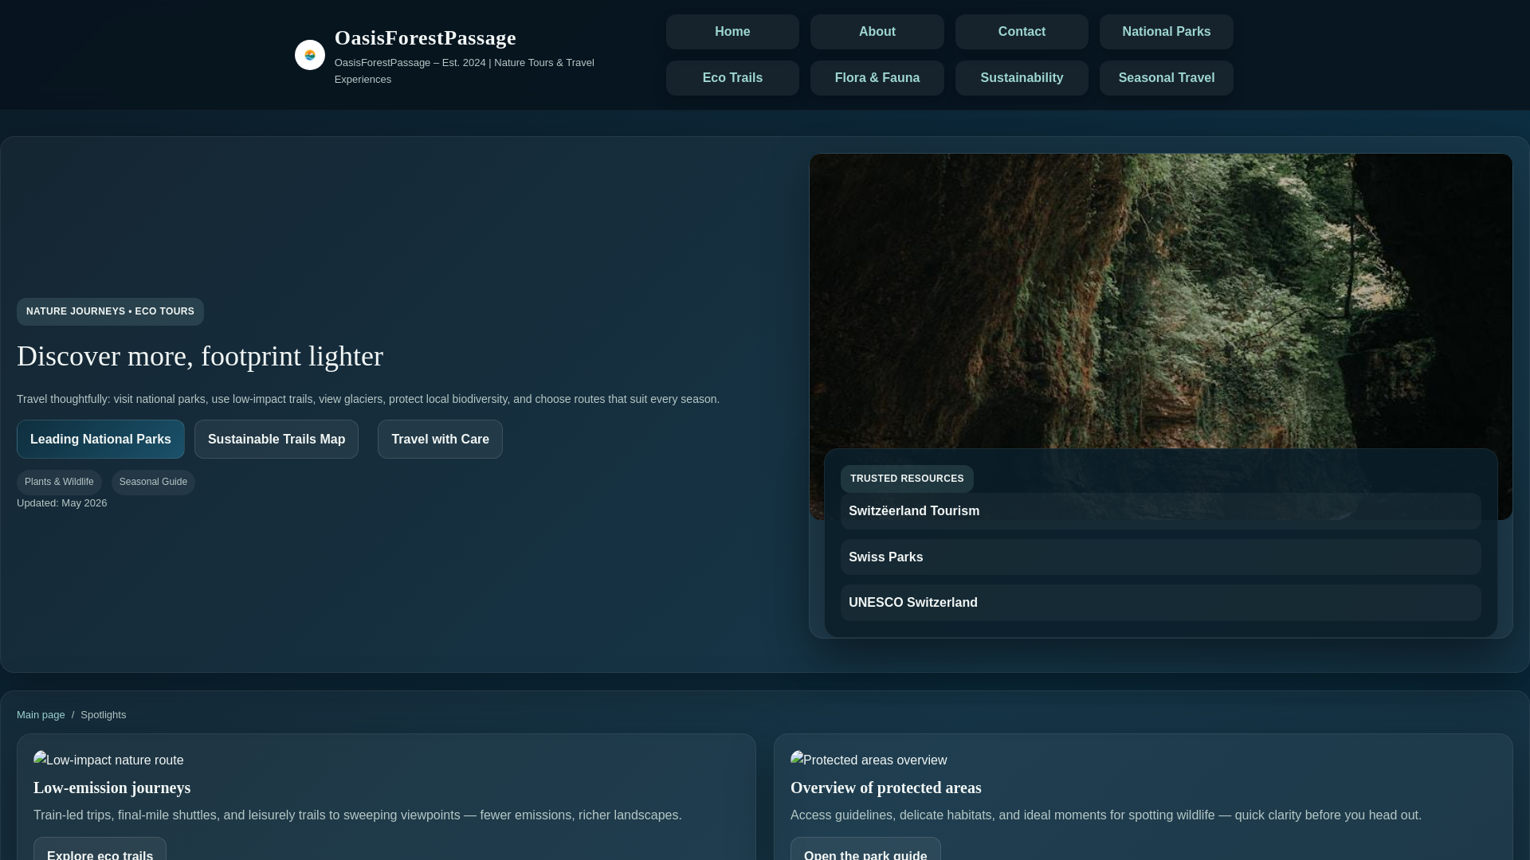The height and width of the screenshot is (860, 1530).
Task: Click Leading National Parks button
Action: (100, 439)
